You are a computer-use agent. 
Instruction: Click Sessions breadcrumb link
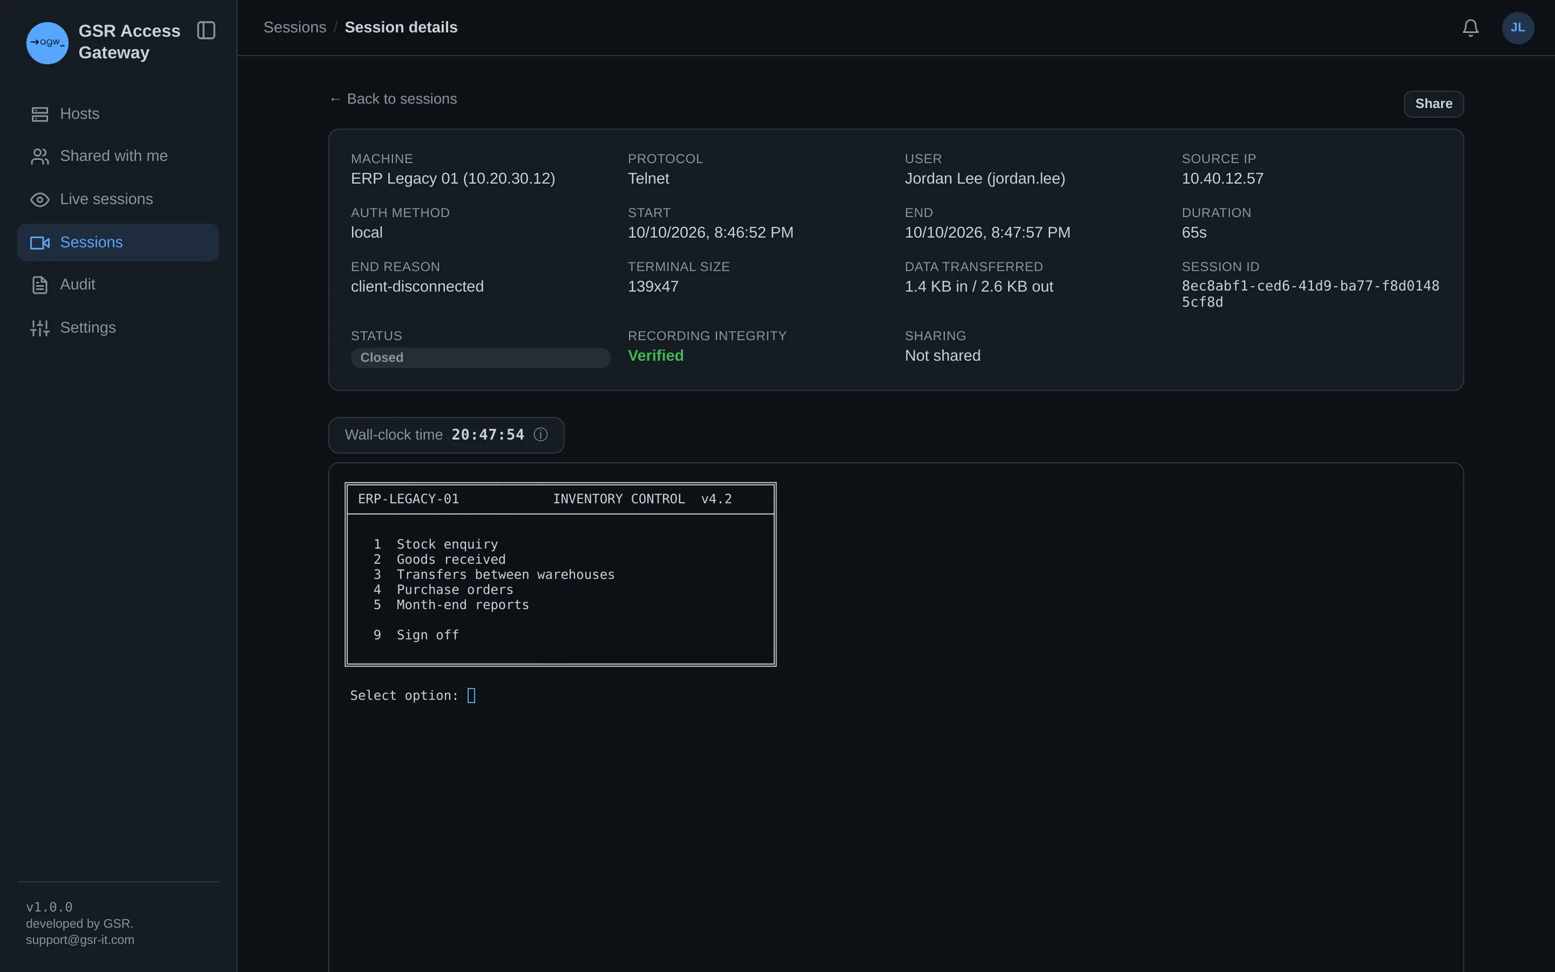(295, 27)
